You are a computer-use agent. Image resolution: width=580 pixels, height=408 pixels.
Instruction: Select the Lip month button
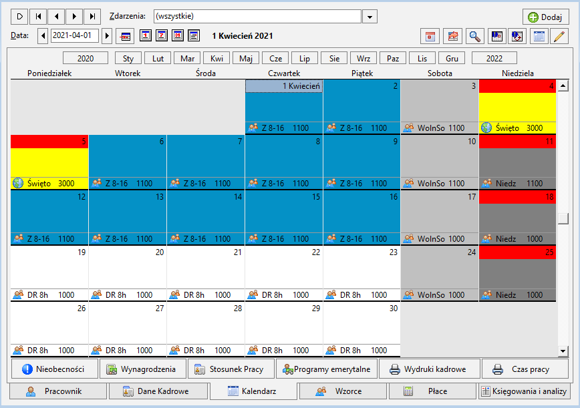click(x=305, y=58)
